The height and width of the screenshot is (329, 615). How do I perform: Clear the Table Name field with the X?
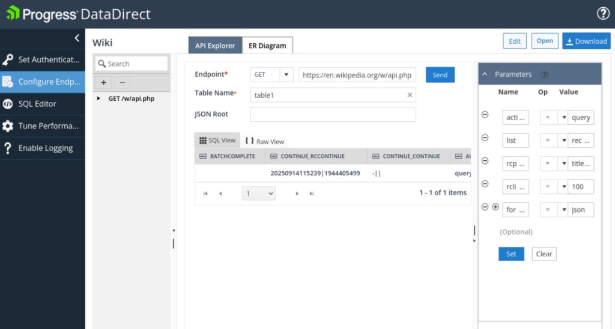click(x=410, y=95)
